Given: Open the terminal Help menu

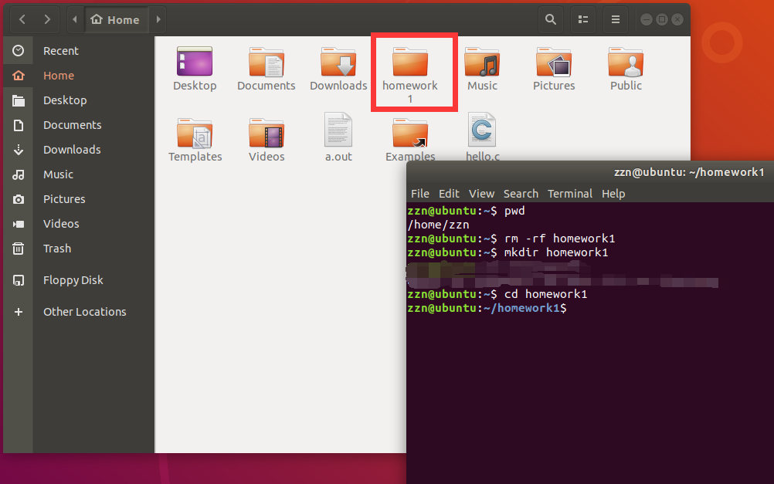Looking at the screenshot, I should (613, 194).
